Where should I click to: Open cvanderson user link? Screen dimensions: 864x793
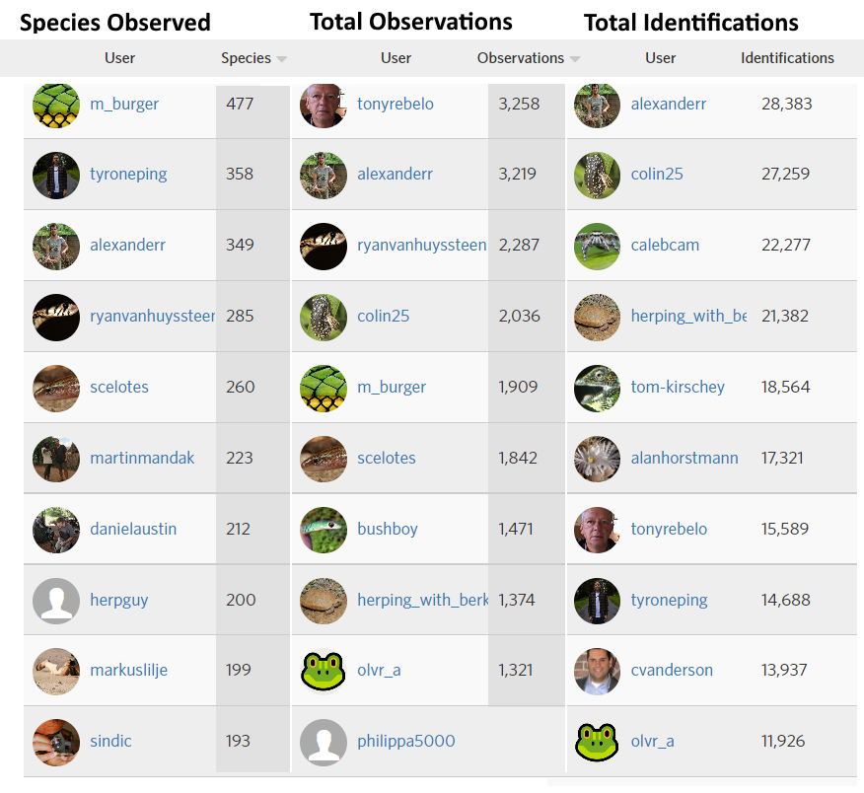pos(672,670)
